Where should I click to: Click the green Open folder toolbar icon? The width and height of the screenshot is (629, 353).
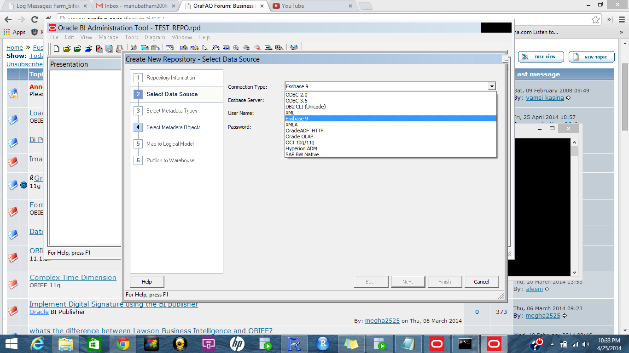tap(77, 48)
